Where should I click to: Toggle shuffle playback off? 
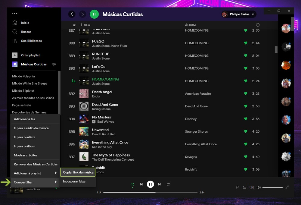coord(132,184)
